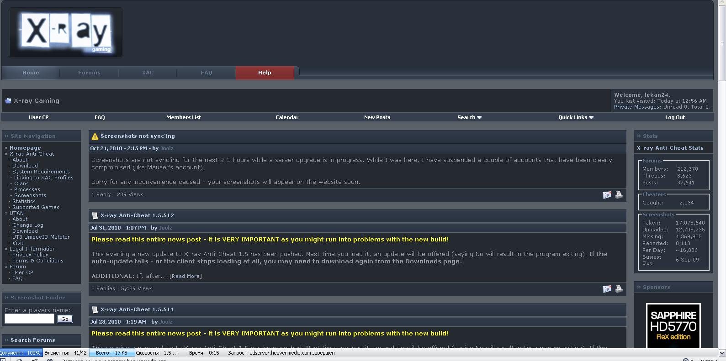This screenshot has width=726, height=361.
Task: Open FAQ in the forum navbar
Action: pos(100,117)
